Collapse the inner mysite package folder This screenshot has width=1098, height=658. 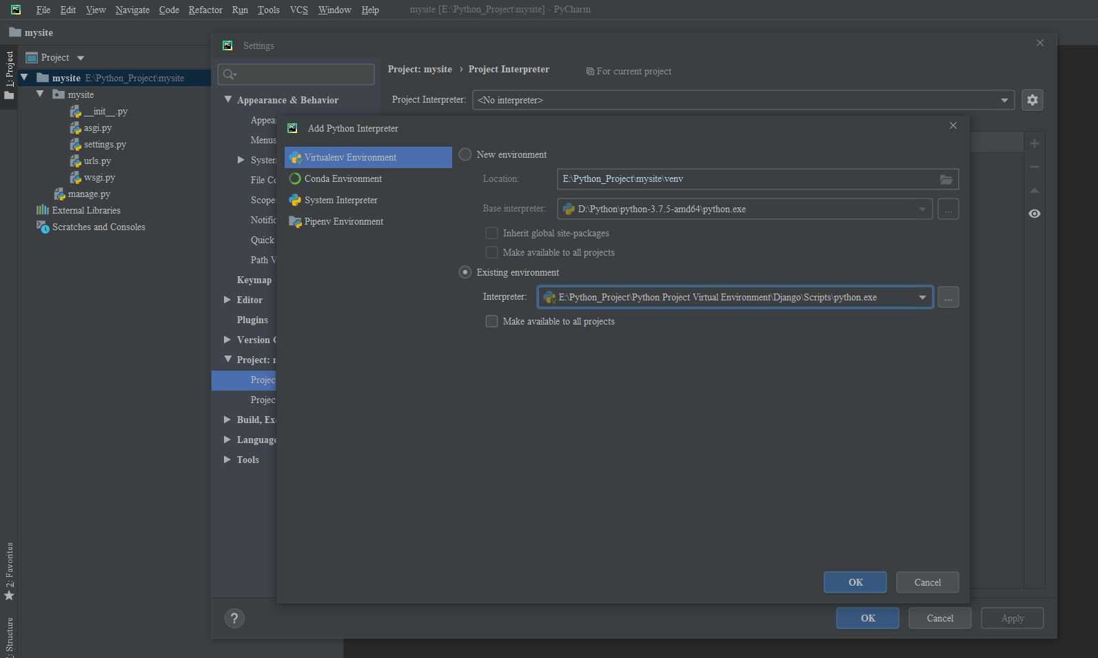40,94
